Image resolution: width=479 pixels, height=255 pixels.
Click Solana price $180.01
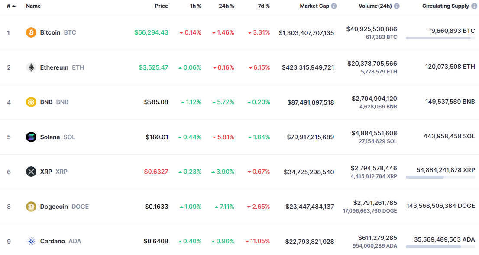(157, 137)
